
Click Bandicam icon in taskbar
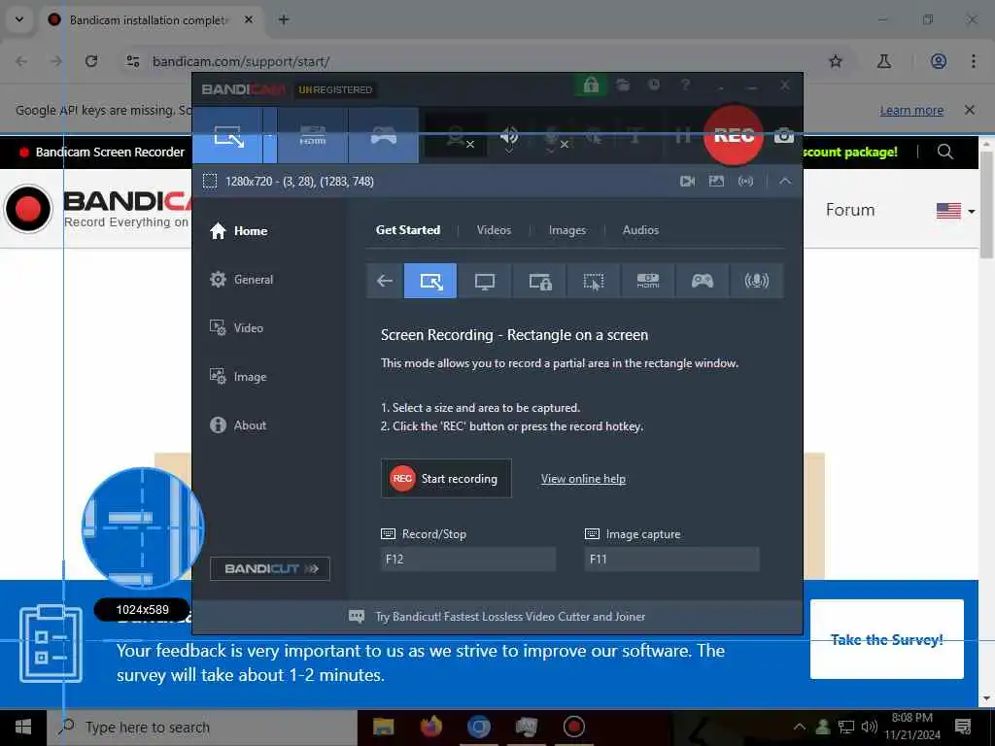coord(573,727)
